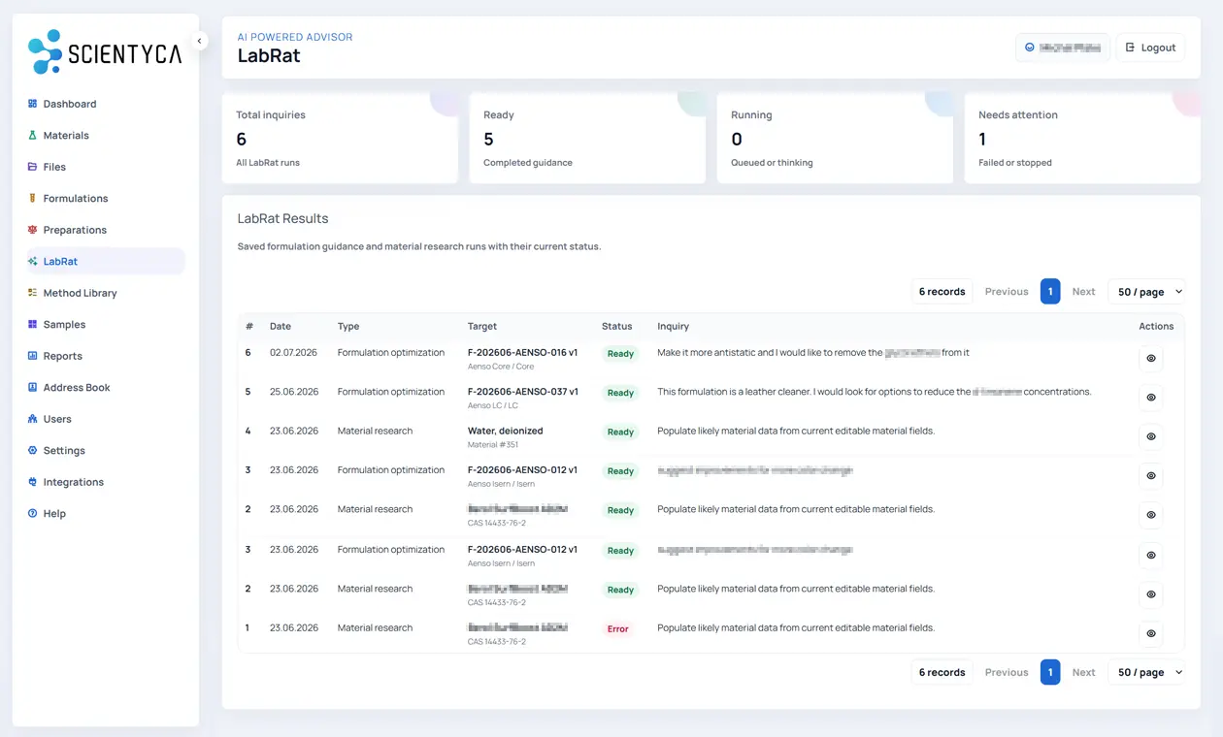The image size is (1223, 737).
Task: Click the Previous button above the table
Action: tap(1007, 292)
